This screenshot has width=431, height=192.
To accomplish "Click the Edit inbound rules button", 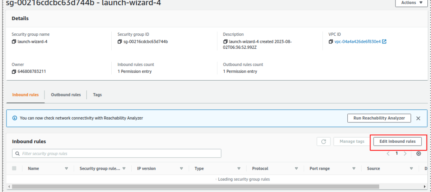I will [x=397, y=142].
